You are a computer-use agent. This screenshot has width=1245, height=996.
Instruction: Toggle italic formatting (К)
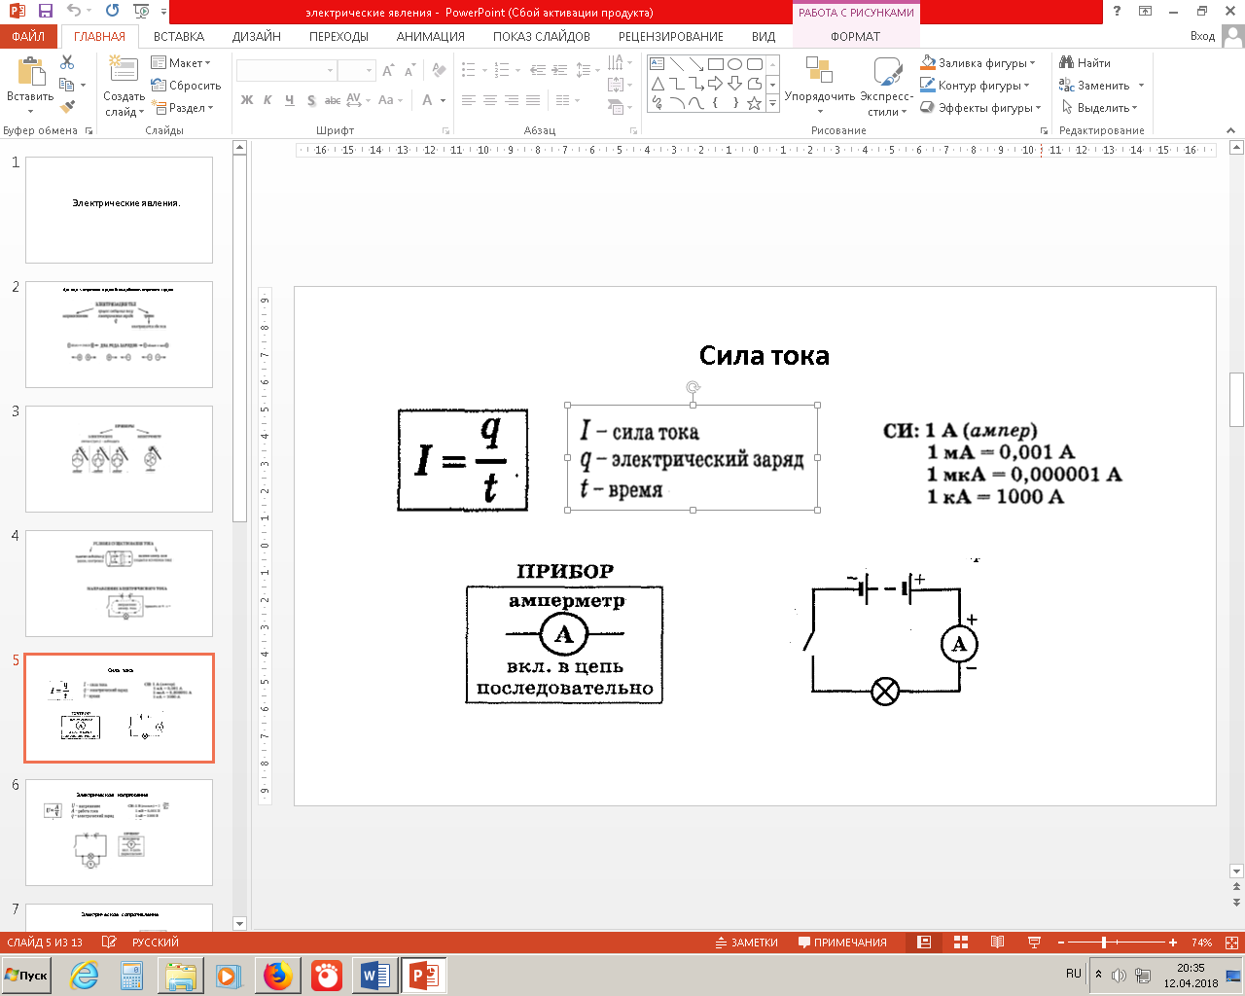pyautogui.click(x=268, y=100)
